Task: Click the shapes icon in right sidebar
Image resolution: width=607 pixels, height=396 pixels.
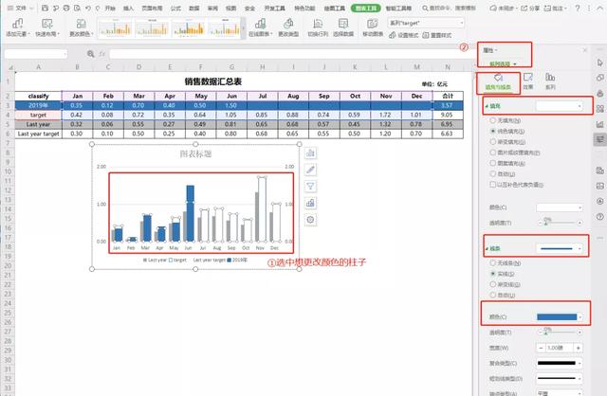Action: point(600,78)
